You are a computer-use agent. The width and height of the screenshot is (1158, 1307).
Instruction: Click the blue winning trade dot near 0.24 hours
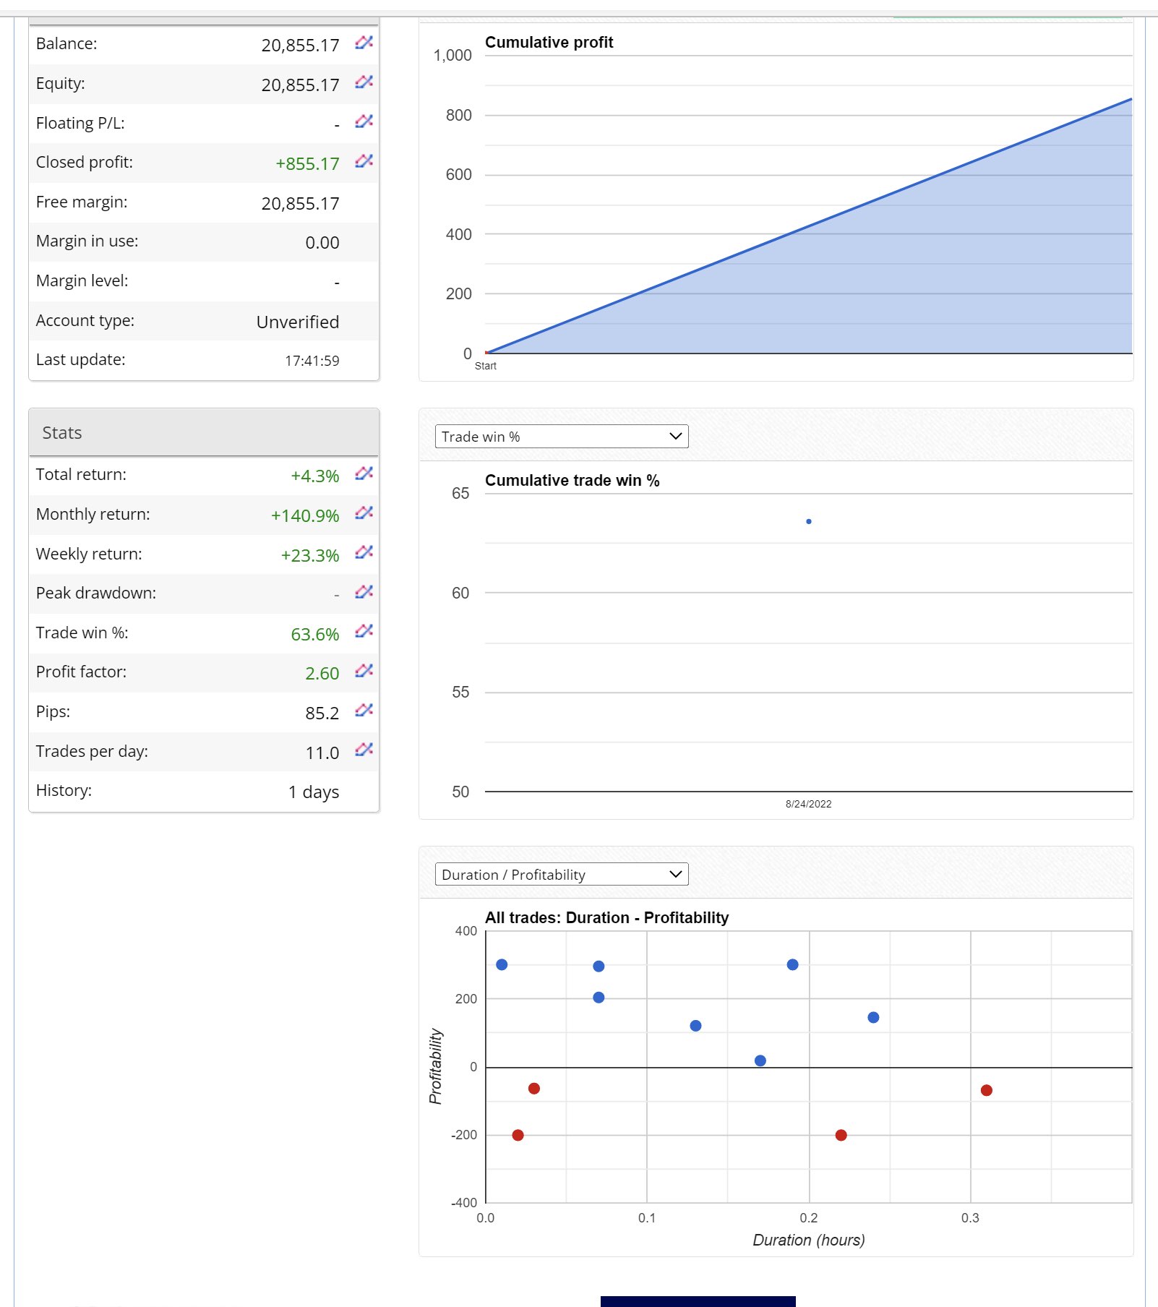873,1018
